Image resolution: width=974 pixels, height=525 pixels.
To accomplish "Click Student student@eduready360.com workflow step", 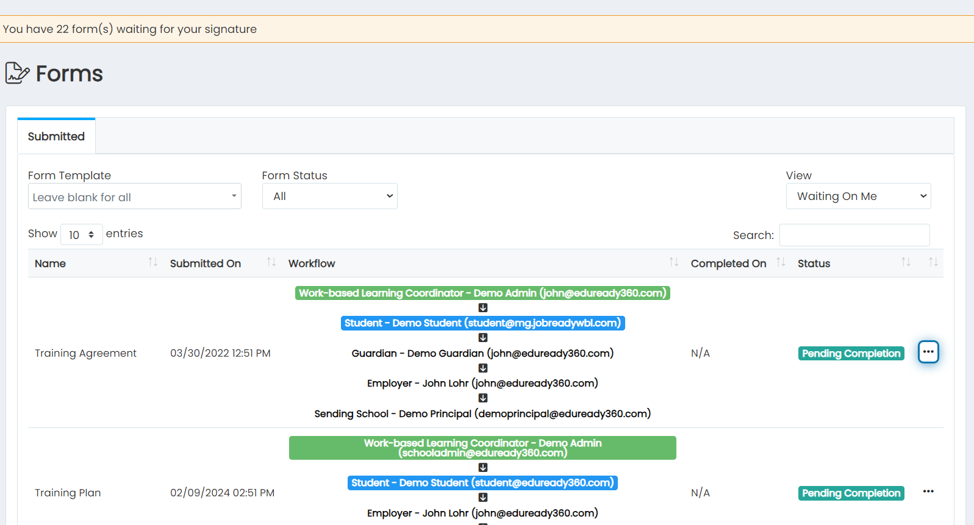I will (482, 483).
